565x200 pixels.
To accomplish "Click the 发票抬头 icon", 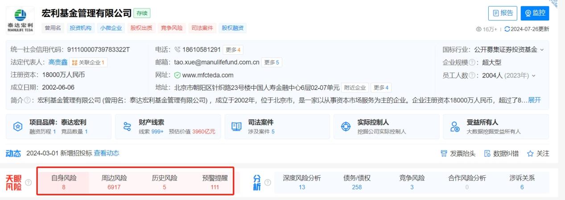I will point(444,154).
